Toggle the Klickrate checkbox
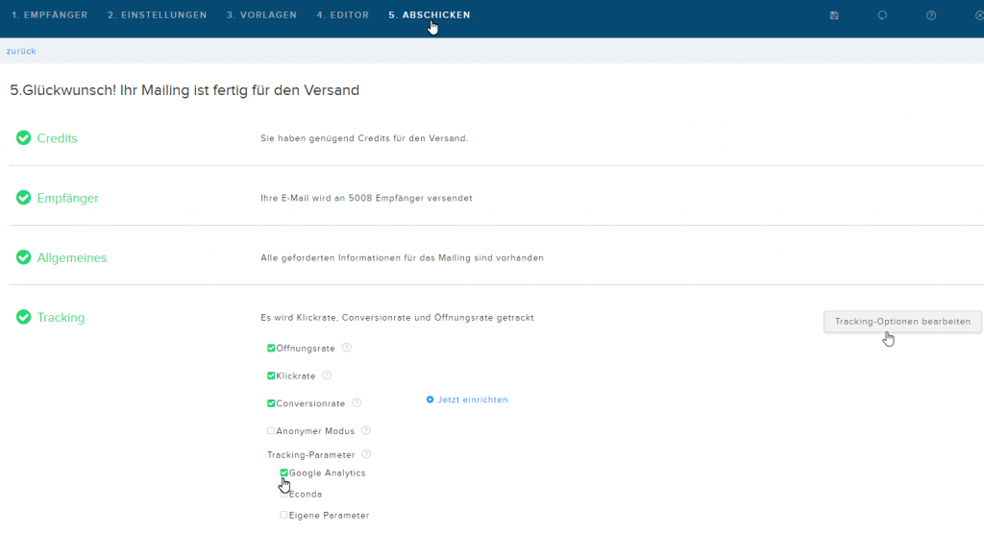This screenshot has height=533, width=984. click(x=271, y=376)
